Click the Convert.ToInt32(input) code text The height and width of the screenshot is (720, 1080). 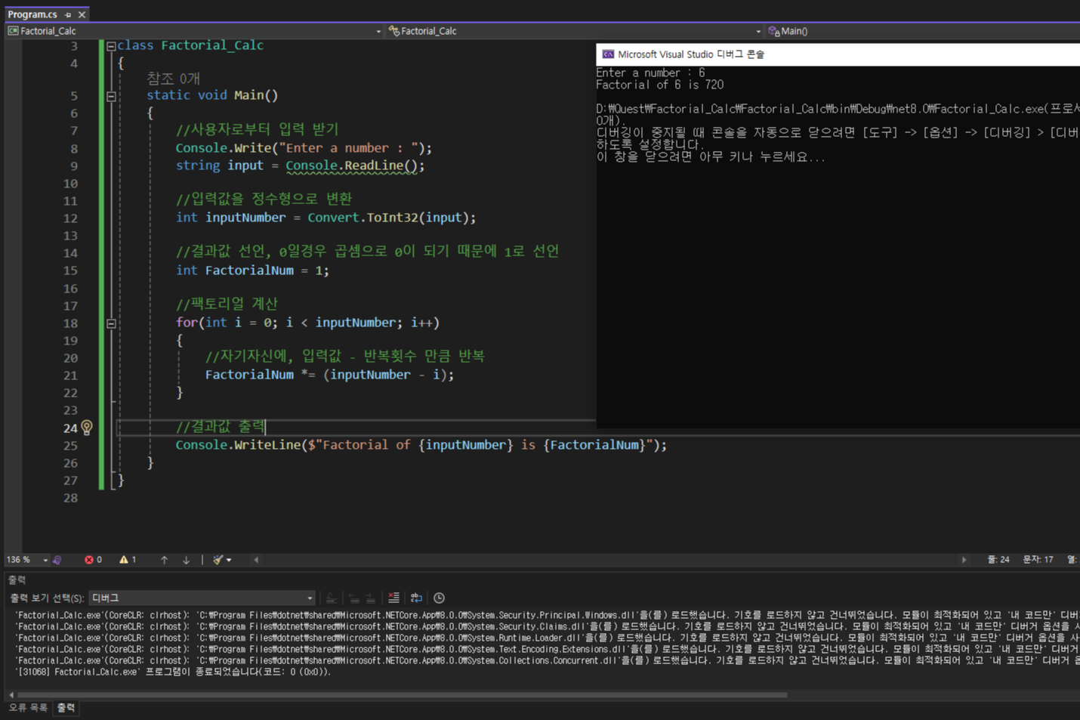(391, 218)
